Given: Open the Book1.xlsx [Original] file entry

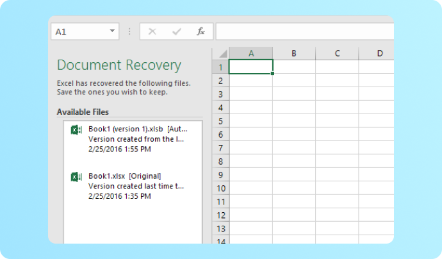Looking at the screenshot, I should pos(133,186).
